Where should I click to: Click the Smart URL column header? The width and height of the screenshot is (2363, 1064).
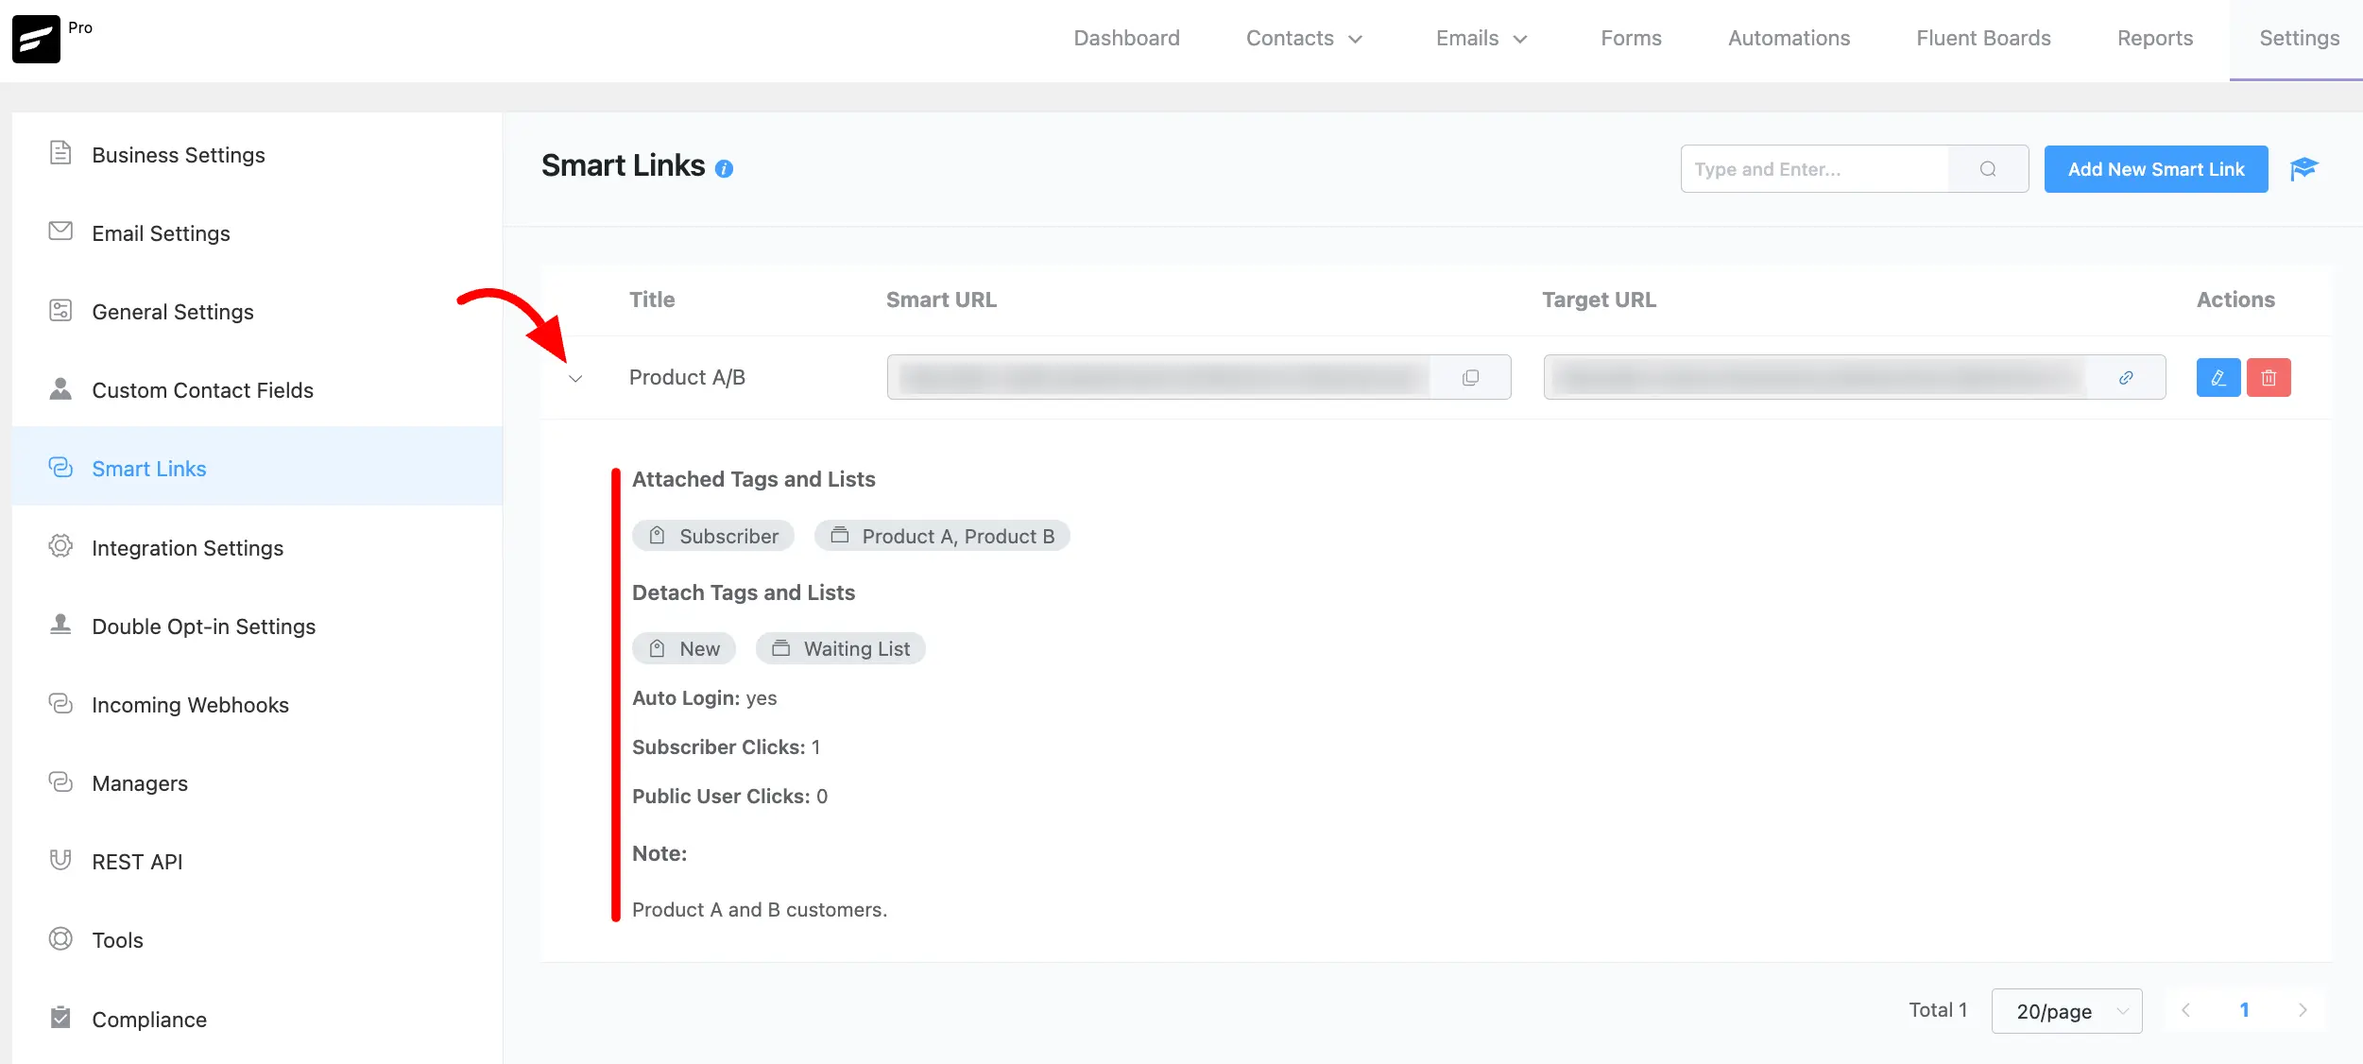(x=941, y=300)
